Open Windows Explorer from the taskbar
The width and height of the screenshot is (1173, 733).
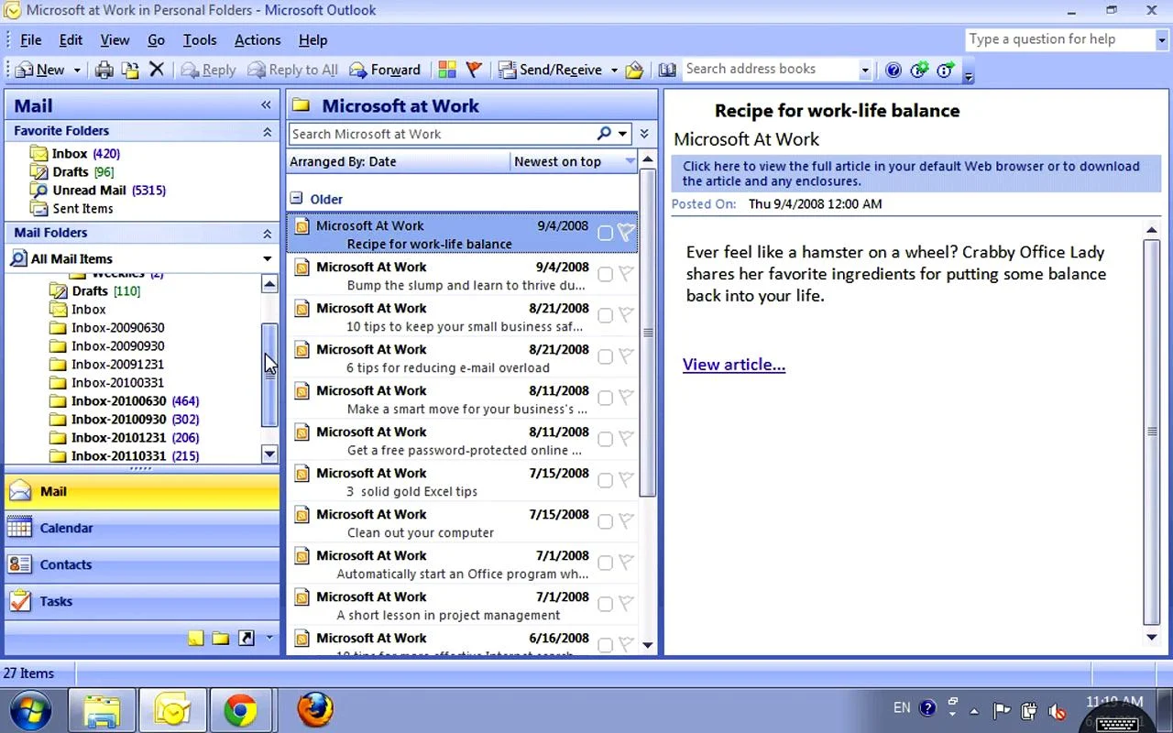(102, 710)
